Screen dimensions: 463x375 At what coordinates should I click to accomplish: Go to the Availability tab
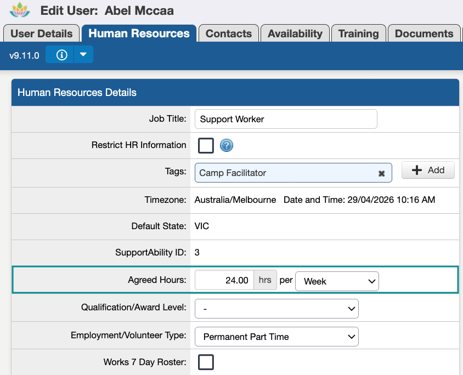[295, 33]
